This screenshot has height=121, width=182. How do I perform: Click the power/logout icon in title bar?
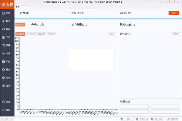point(161,2)
